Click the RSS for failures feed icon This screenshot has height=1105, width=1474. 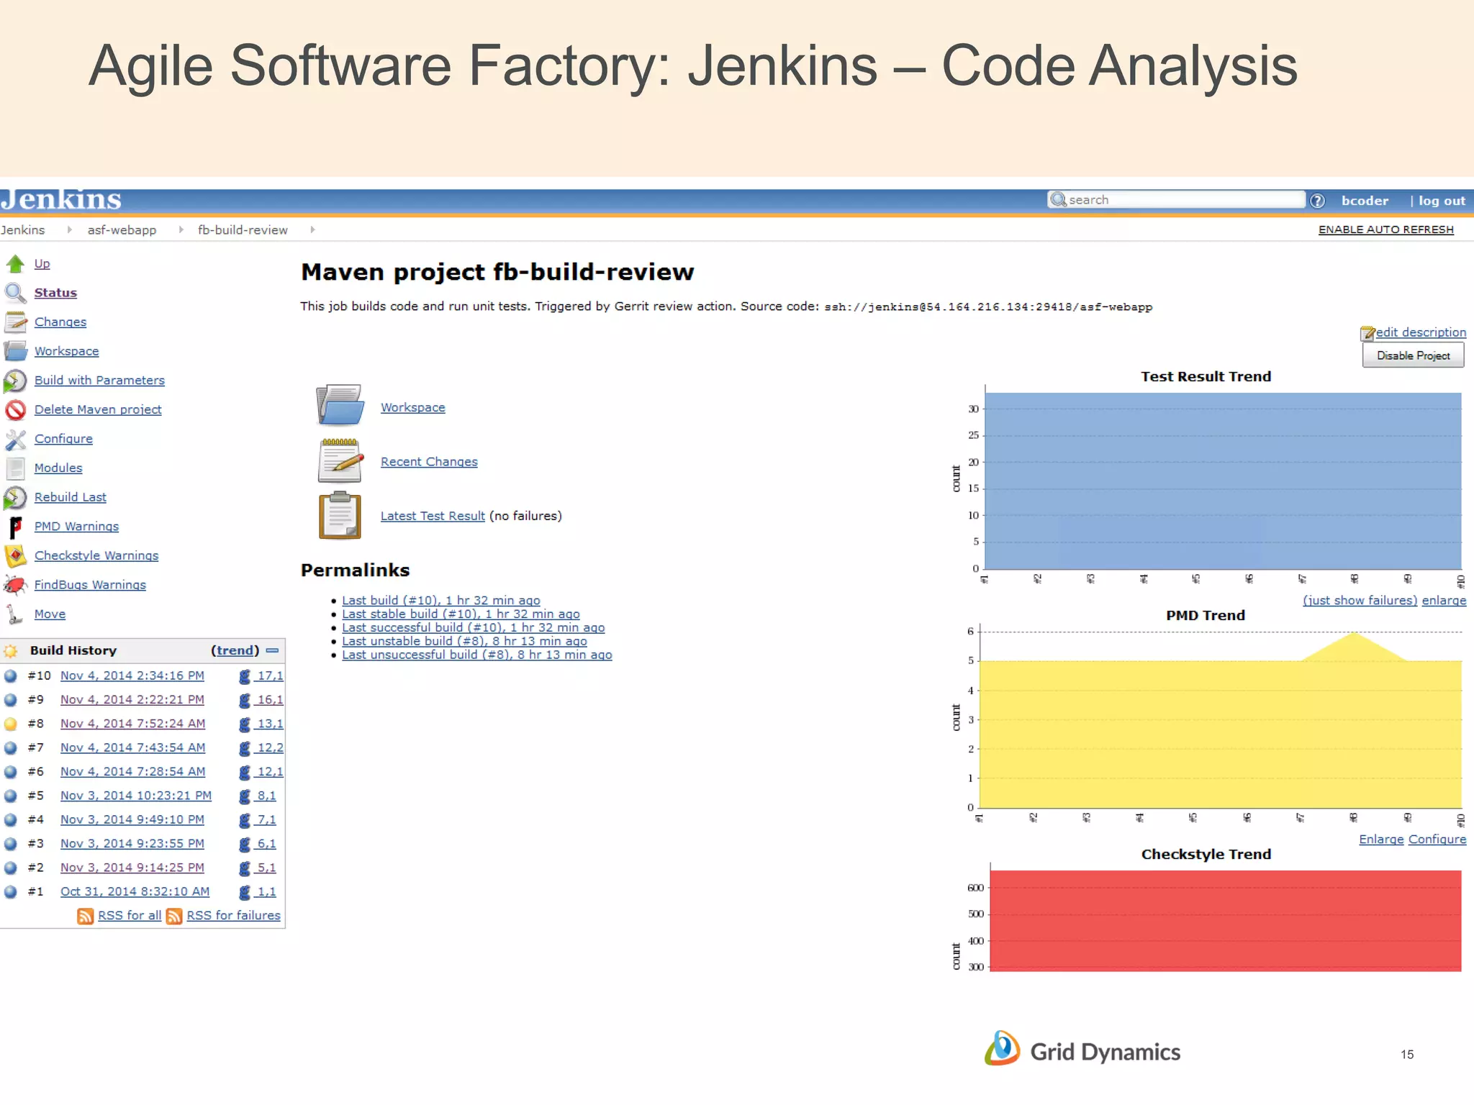174,916
